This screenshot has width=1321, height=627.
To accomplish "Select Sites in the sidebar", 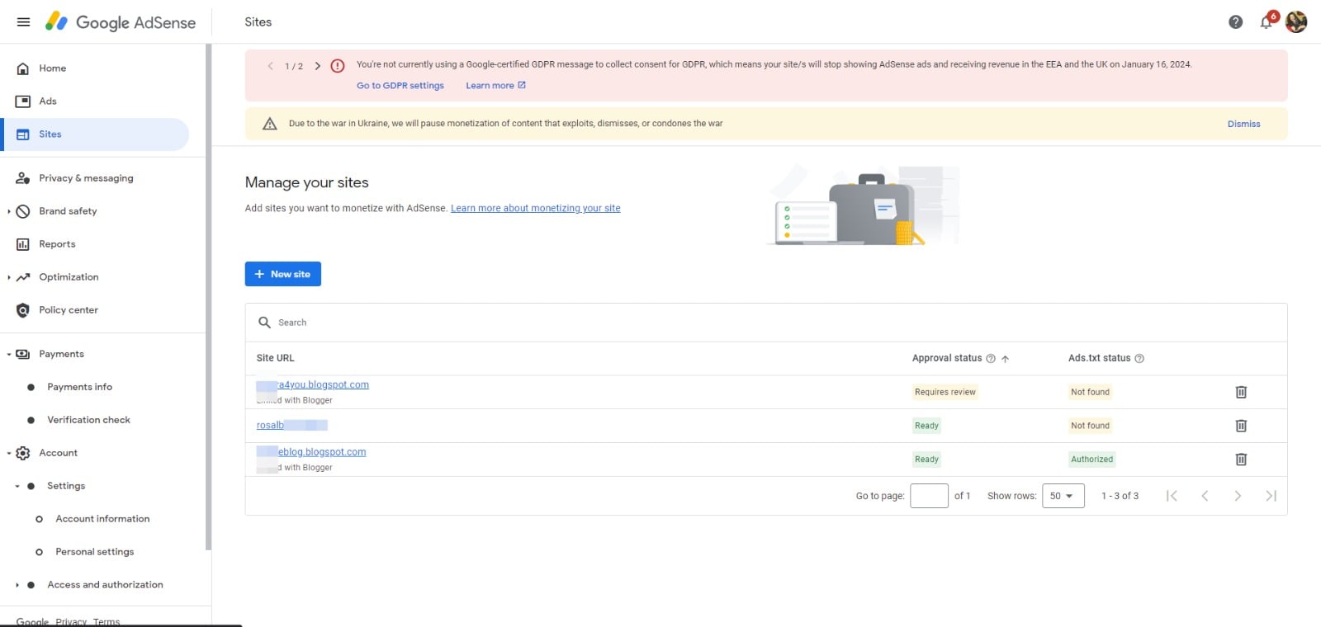I will (x=97, y=134).
